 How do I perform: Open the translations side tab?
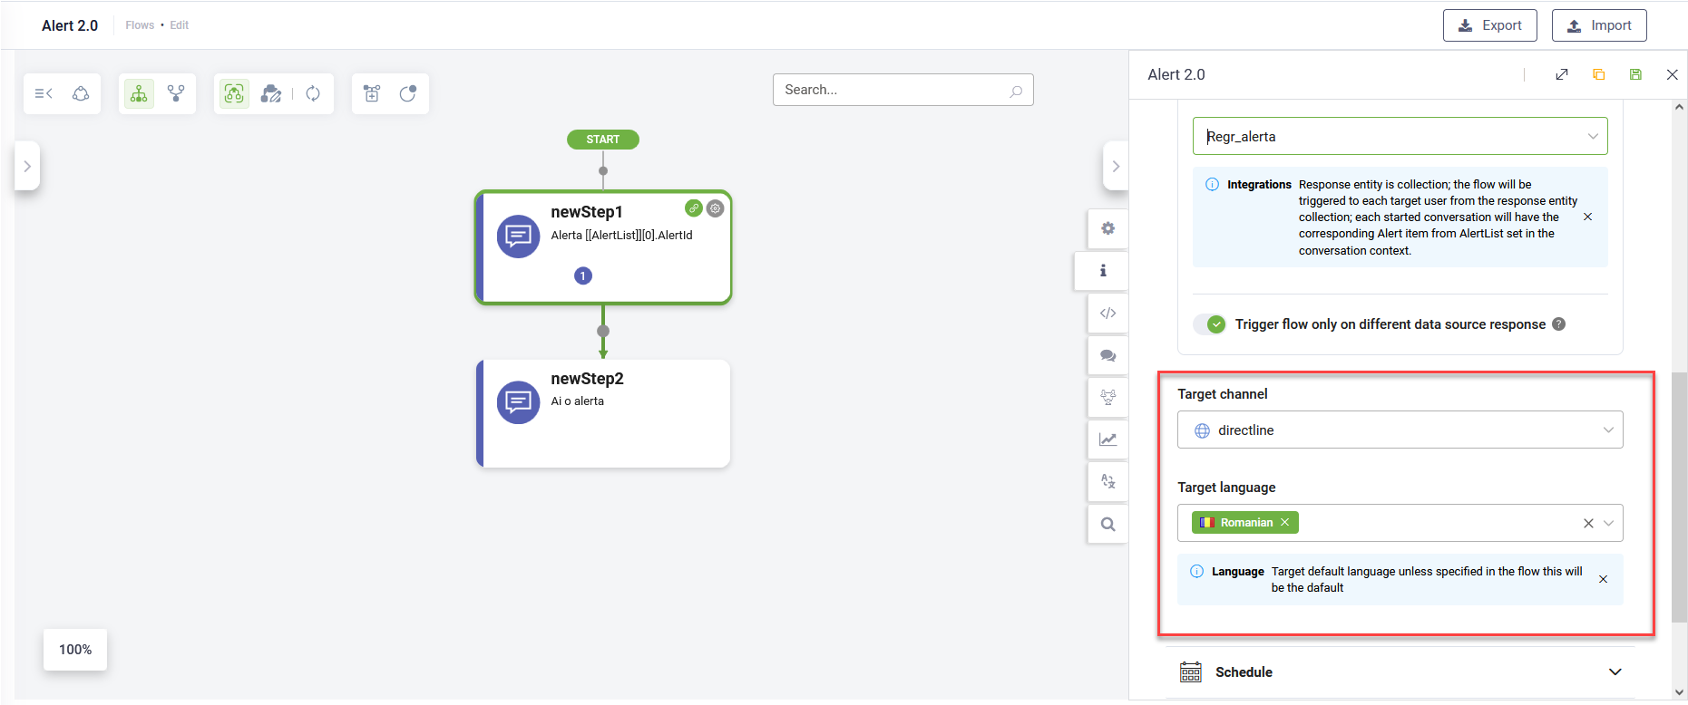[1107, 481]
